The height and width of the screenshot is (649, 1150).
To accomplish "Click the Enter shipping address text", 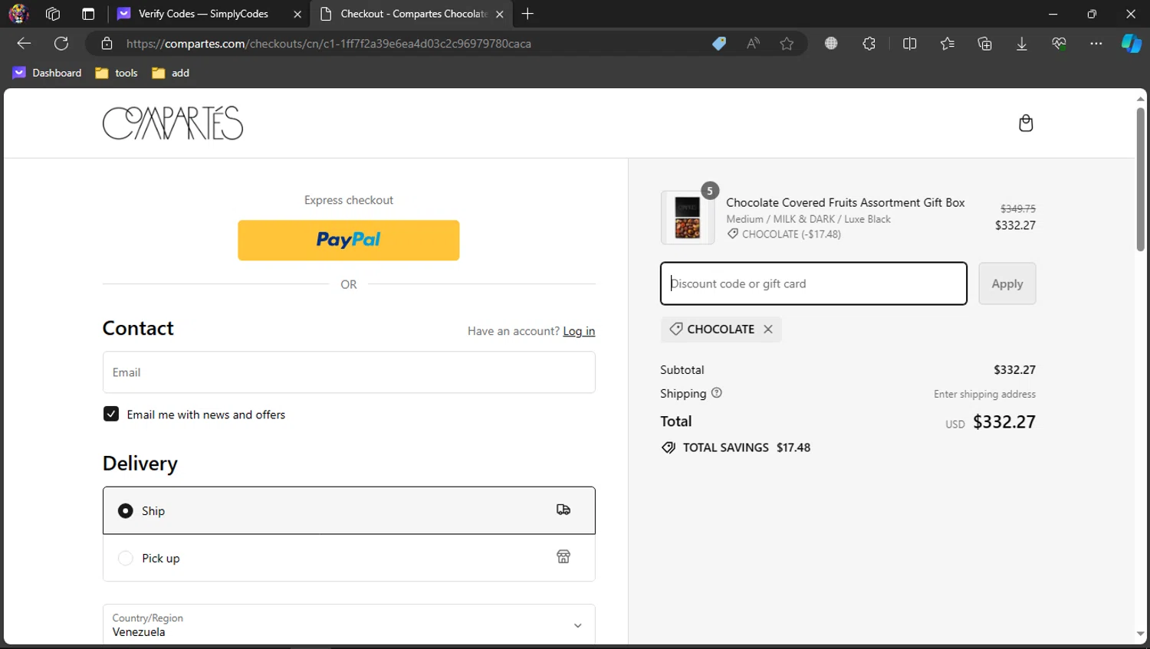I will click(984, 394).
